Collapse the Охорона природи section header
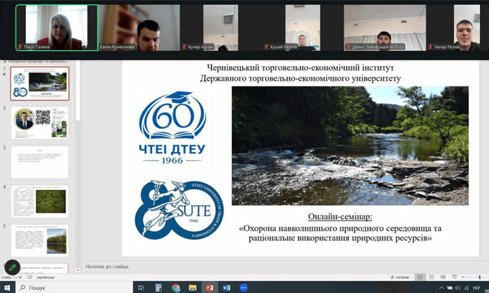This screenshot has width=489, height=293. (4, 61)
